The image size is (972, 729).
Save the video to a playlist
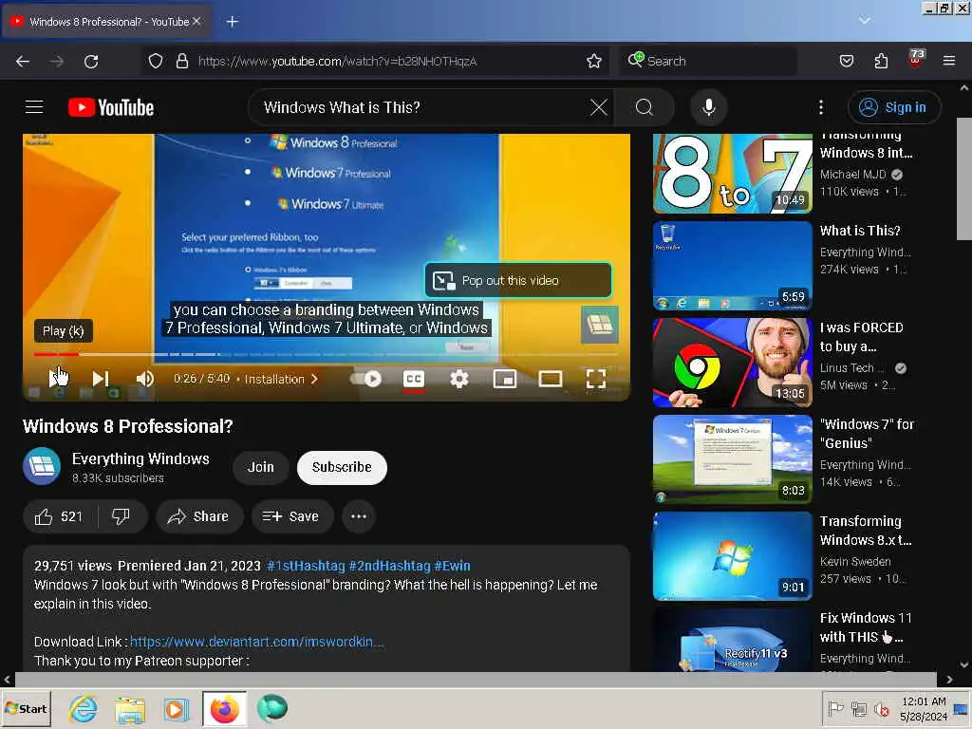[x=292, y=516]
